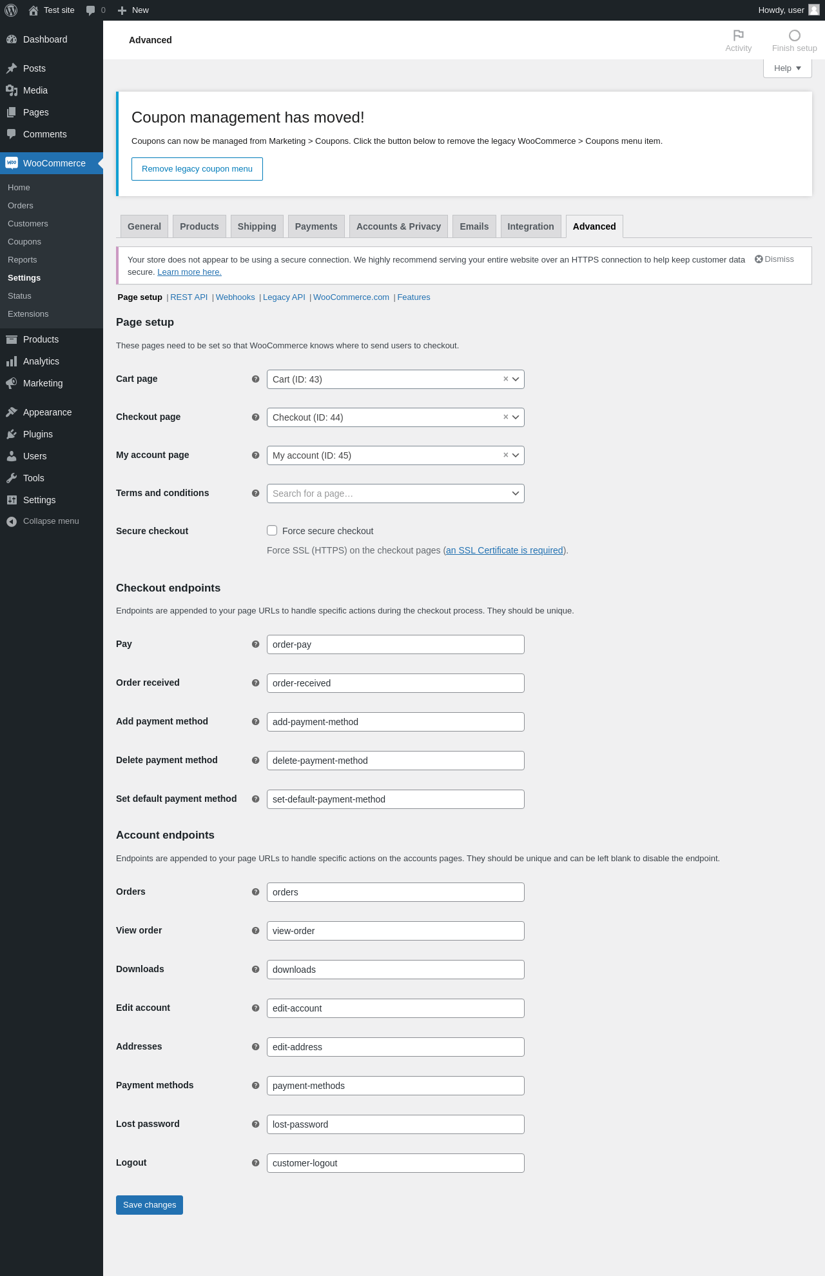Click the Posts pushpin icon
Screen dimensions: 825x1276
pos(12,68)
